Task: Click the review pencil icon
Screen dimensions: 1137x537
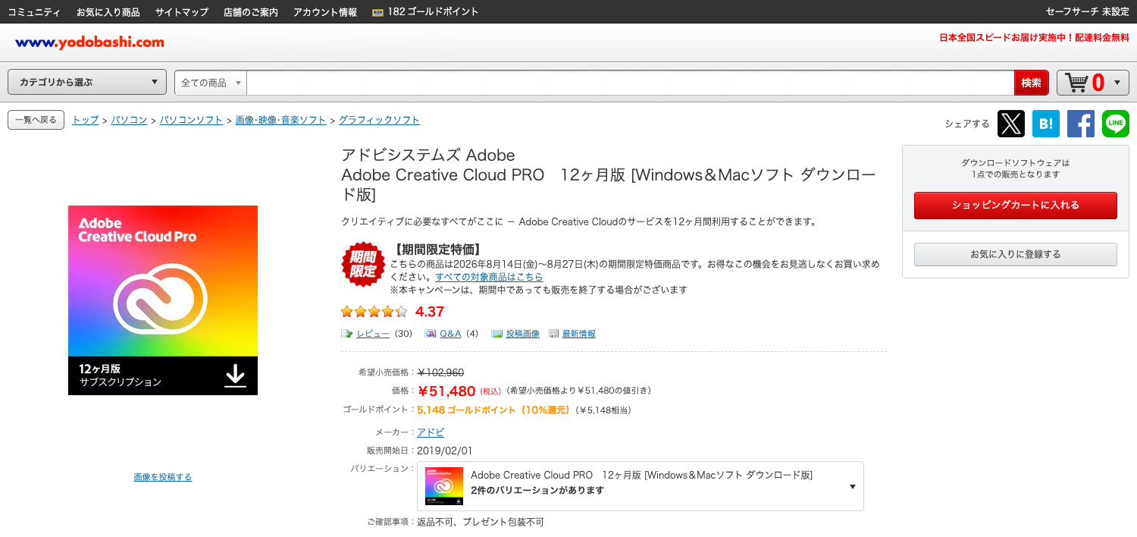Action: (347, 334)
